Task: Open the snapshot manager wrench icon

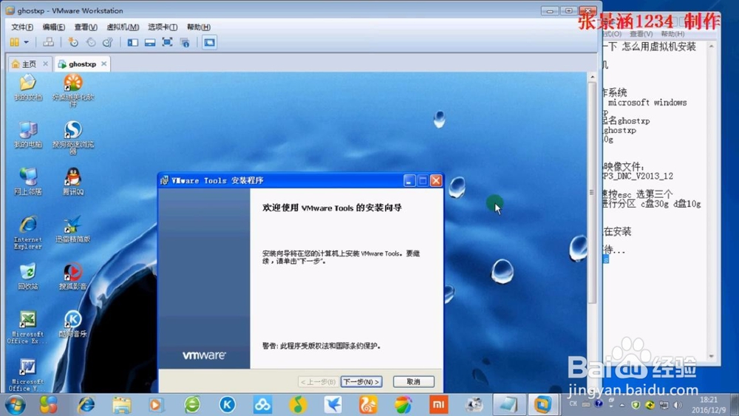Action: click(108, 42)
